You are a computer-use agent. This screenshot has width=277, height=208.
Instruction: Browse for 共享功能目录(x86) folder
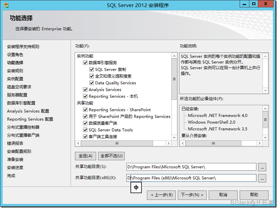[x=262, y=178]
